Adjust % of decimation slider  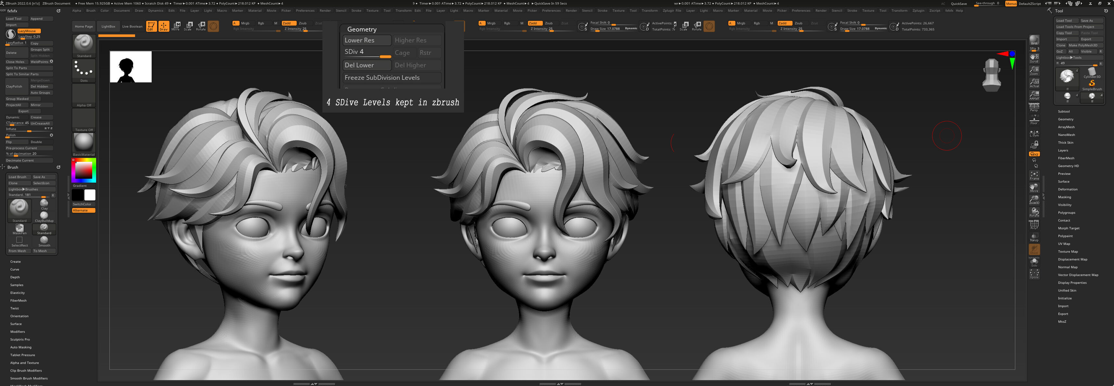(29, 154)
